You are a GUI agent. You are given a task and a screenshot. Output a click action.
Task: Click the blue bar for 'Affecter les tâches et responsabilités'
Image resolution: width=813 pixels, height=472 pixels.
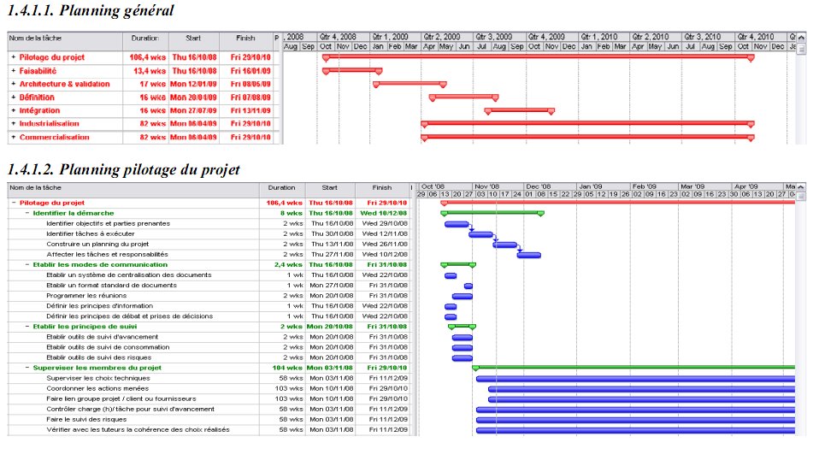coord(528,255)
